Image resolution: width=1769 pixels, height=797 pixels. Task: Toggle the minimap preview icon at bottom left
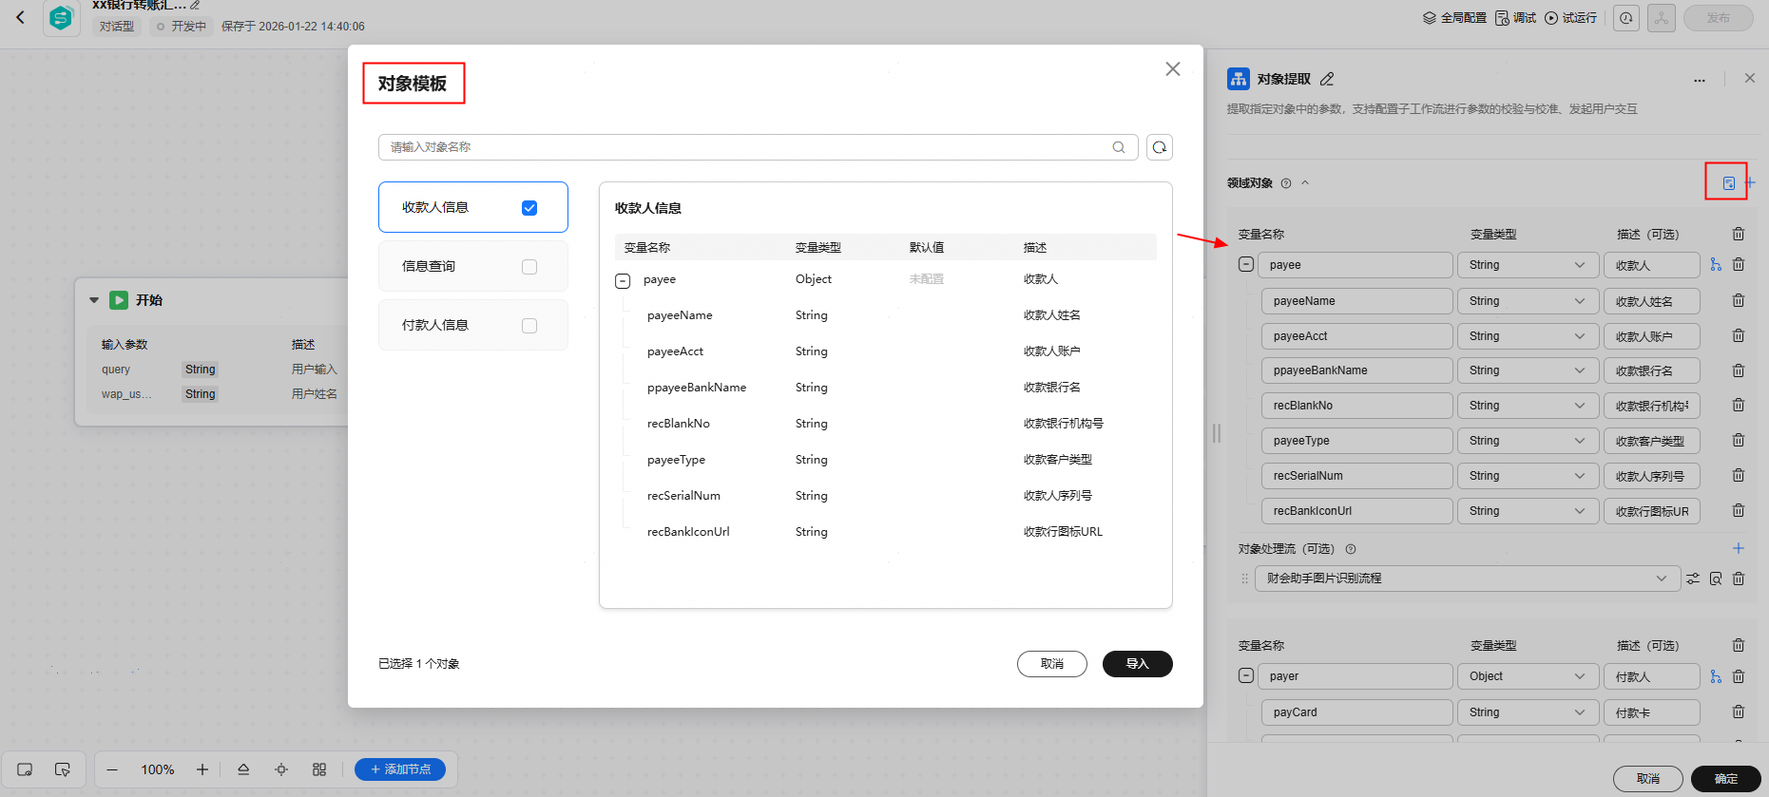[x=25, y=769]
